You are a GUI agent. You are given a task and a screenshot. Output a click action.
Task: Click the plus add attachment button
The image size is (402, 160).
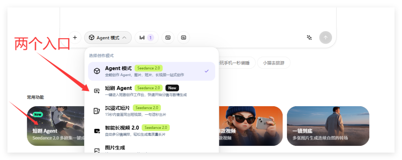tap(75, 37)
